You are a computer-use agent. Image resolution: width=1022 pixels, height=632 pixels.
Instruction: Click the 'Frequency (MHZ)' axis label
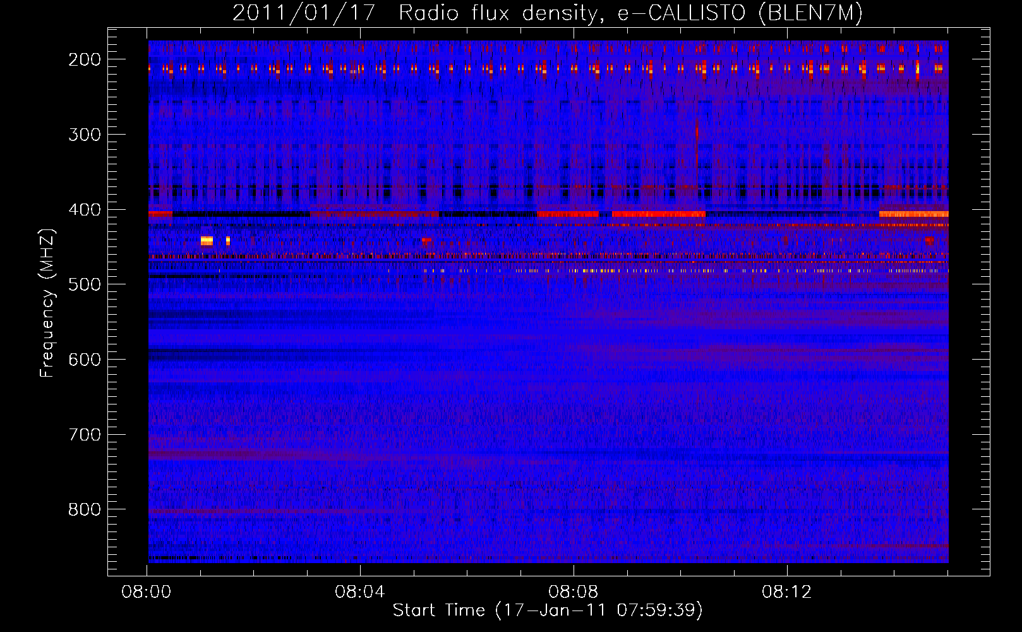tap(47, 303)
